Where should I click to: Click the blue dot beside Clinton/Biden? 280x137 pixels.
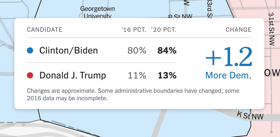(x=30, y=50)
